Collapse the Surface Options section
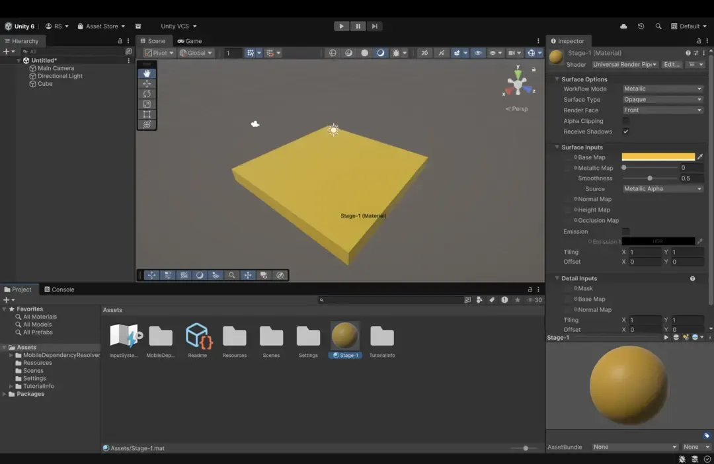Screen dimensions: 714x464 tap(557, 79)
